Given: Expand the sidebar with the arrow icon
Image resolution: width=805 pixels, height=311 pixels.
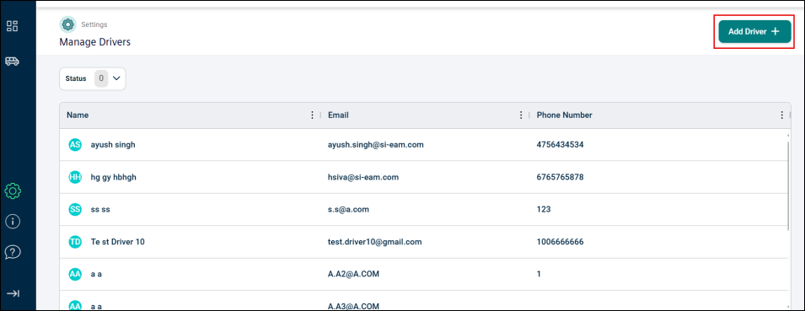Looking at the screenshot, I should coord(13,293).
